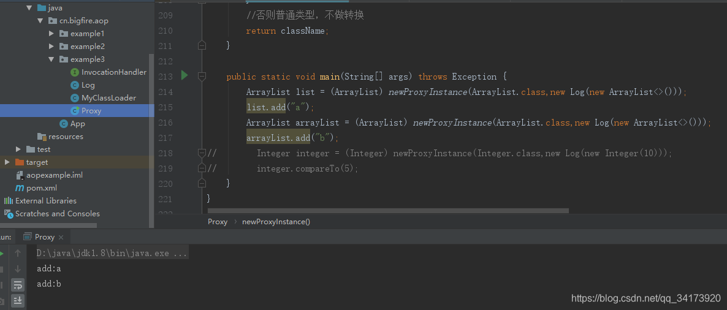Click return className statement
The image size is (727, 310).
pyautogui.click(x=287, y=31)
